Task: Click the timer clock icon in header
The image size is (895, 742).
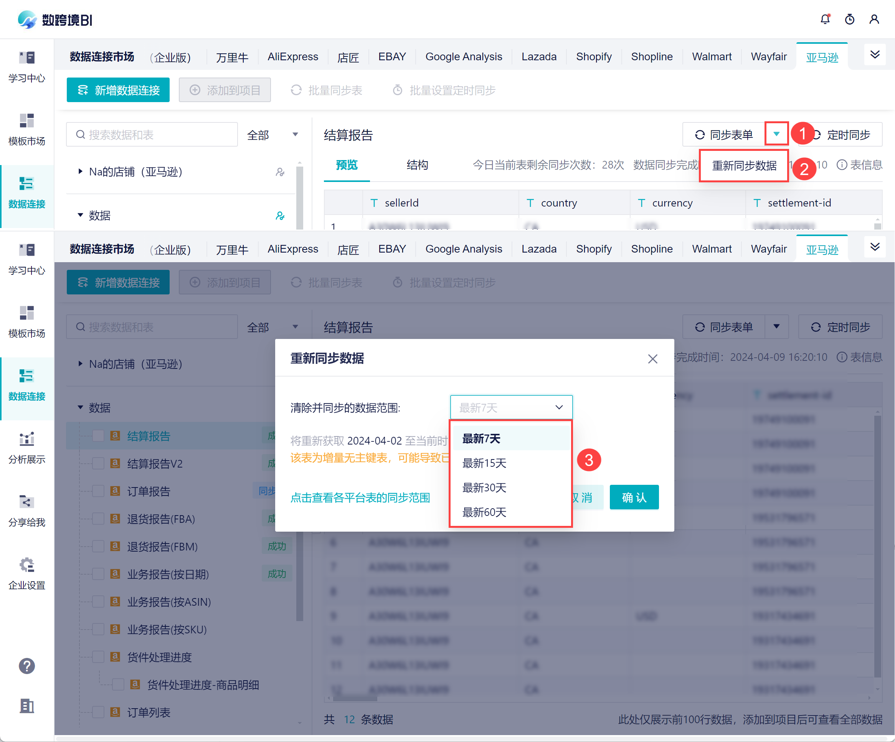Action: coord(849,19)
